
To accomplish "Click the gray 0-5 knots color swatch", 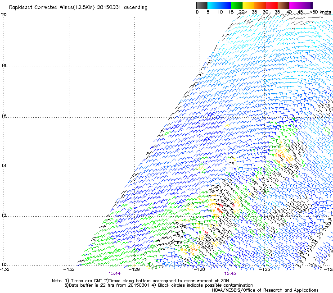I will [202, 5].
